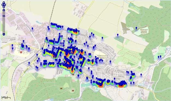Click the road label 37359
171x101 pixels.
[x=156, y=65]
